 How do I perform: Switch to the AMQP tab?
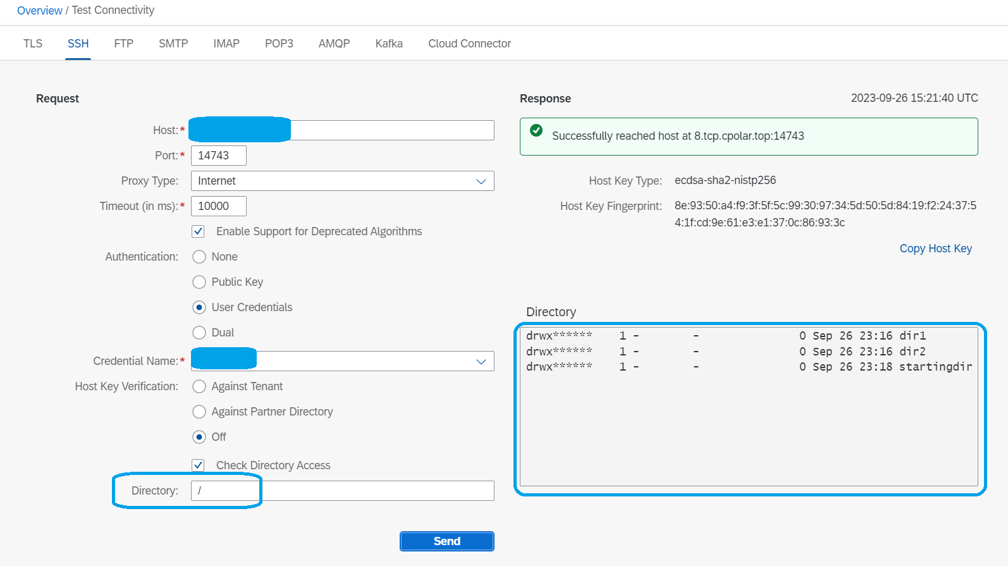coord(334,44)
